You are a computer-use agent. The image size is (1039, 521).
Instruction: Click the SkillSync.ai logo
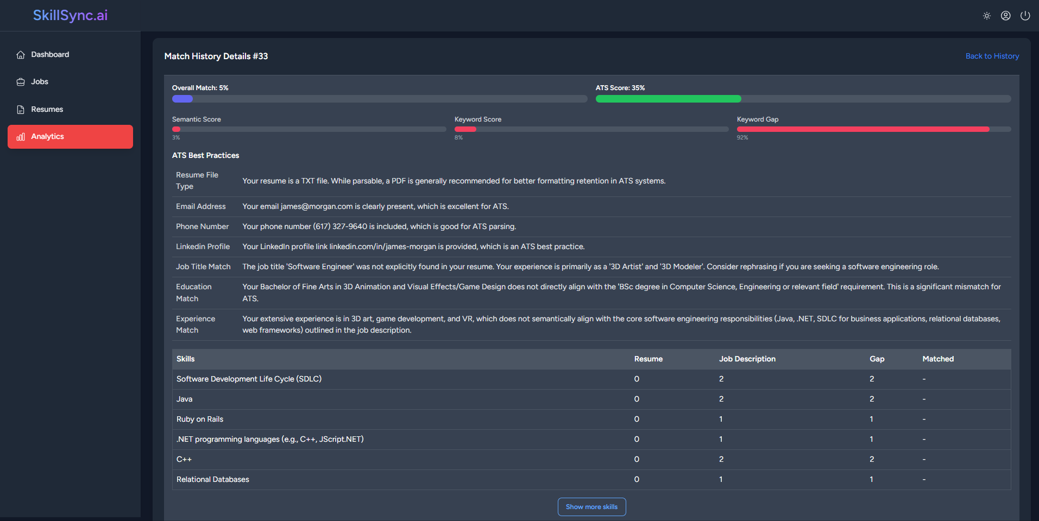tap(70, 15)
